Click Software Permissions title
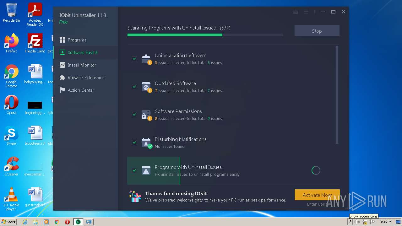 tap(178, 111)
